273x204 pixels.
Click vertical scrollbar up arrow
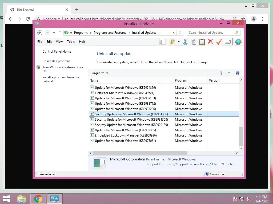[x=241, y=80]
